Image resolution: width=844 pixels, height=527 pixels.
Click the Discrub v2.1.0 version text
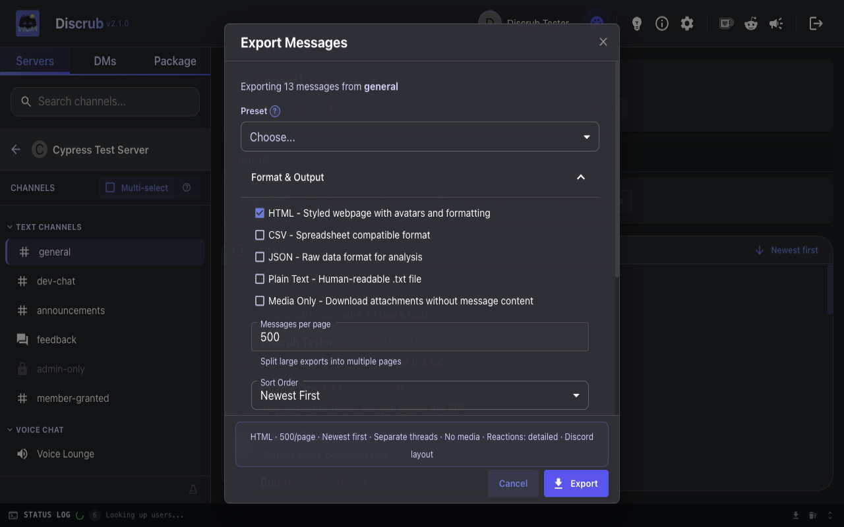tap(117, 24)
